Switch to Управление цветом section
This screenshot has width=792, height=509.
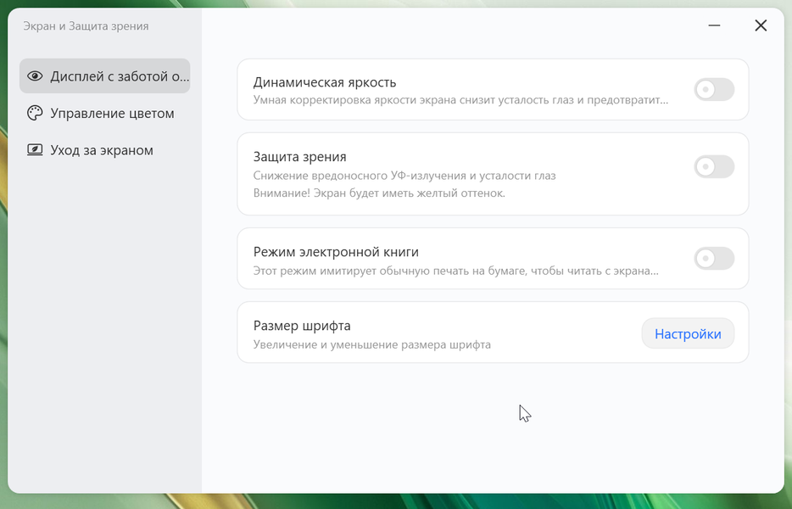[104, 113]
